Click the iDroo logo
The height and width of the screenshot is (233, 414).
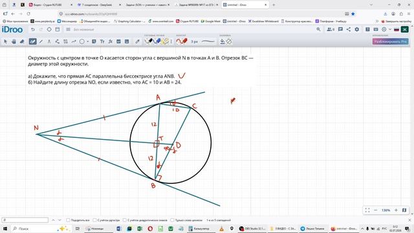[x=12, y=29]
